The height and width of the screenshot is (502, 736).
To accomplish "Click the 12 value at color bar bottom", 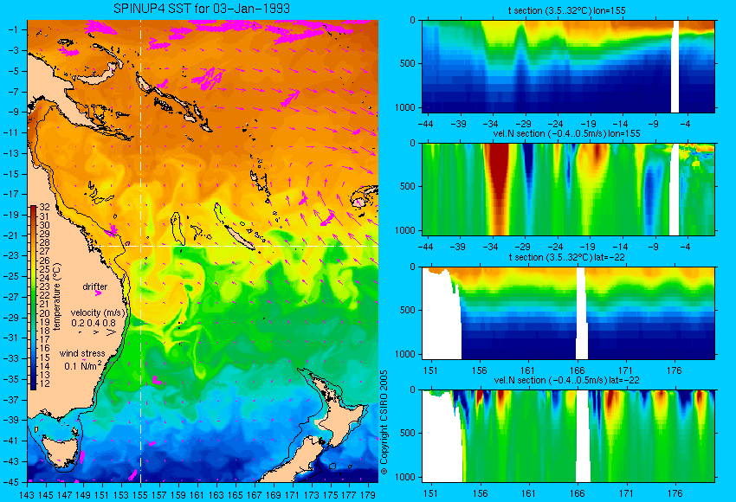I will pyautogui.click(x=44, y=383).
